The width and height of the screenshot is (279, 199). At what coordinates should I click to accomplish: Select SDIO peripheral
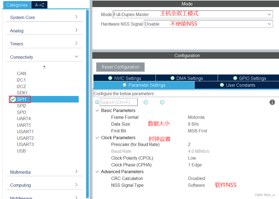coord(22,93)
